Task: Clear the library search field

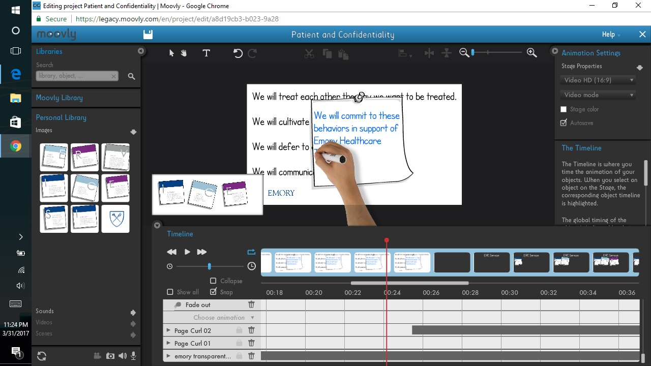Action: pyautogui.click(x=114, y=76)
